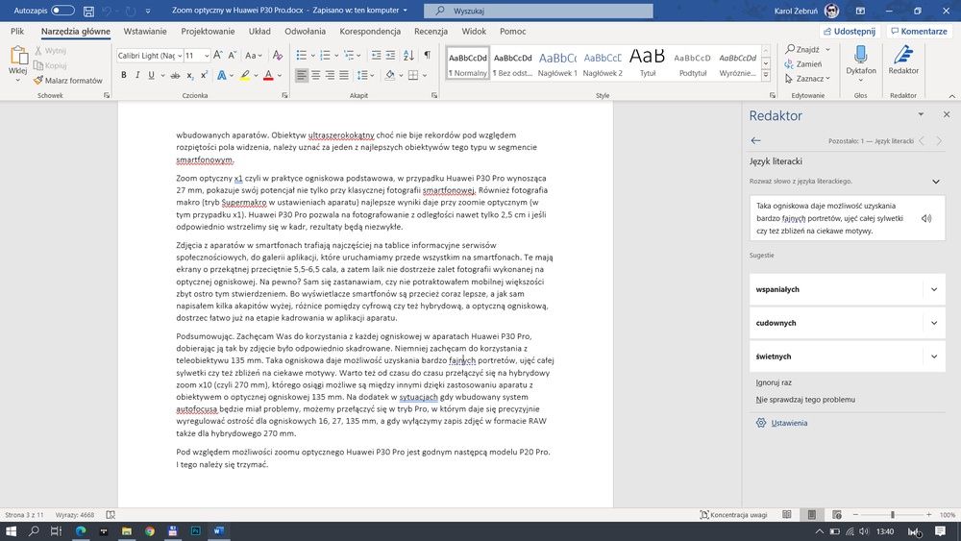Open the font color dropdown arrow
Screen dimensions: 961x541
(280, 75)
